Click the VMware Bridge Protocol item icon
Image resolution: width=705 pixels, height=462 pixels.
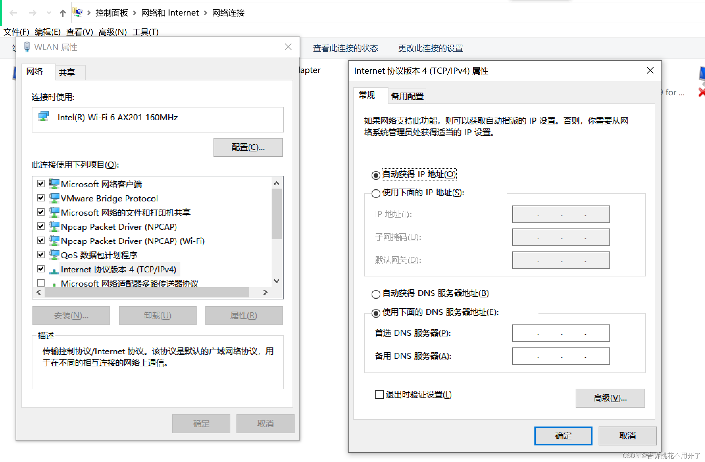[x=54, y=198]
